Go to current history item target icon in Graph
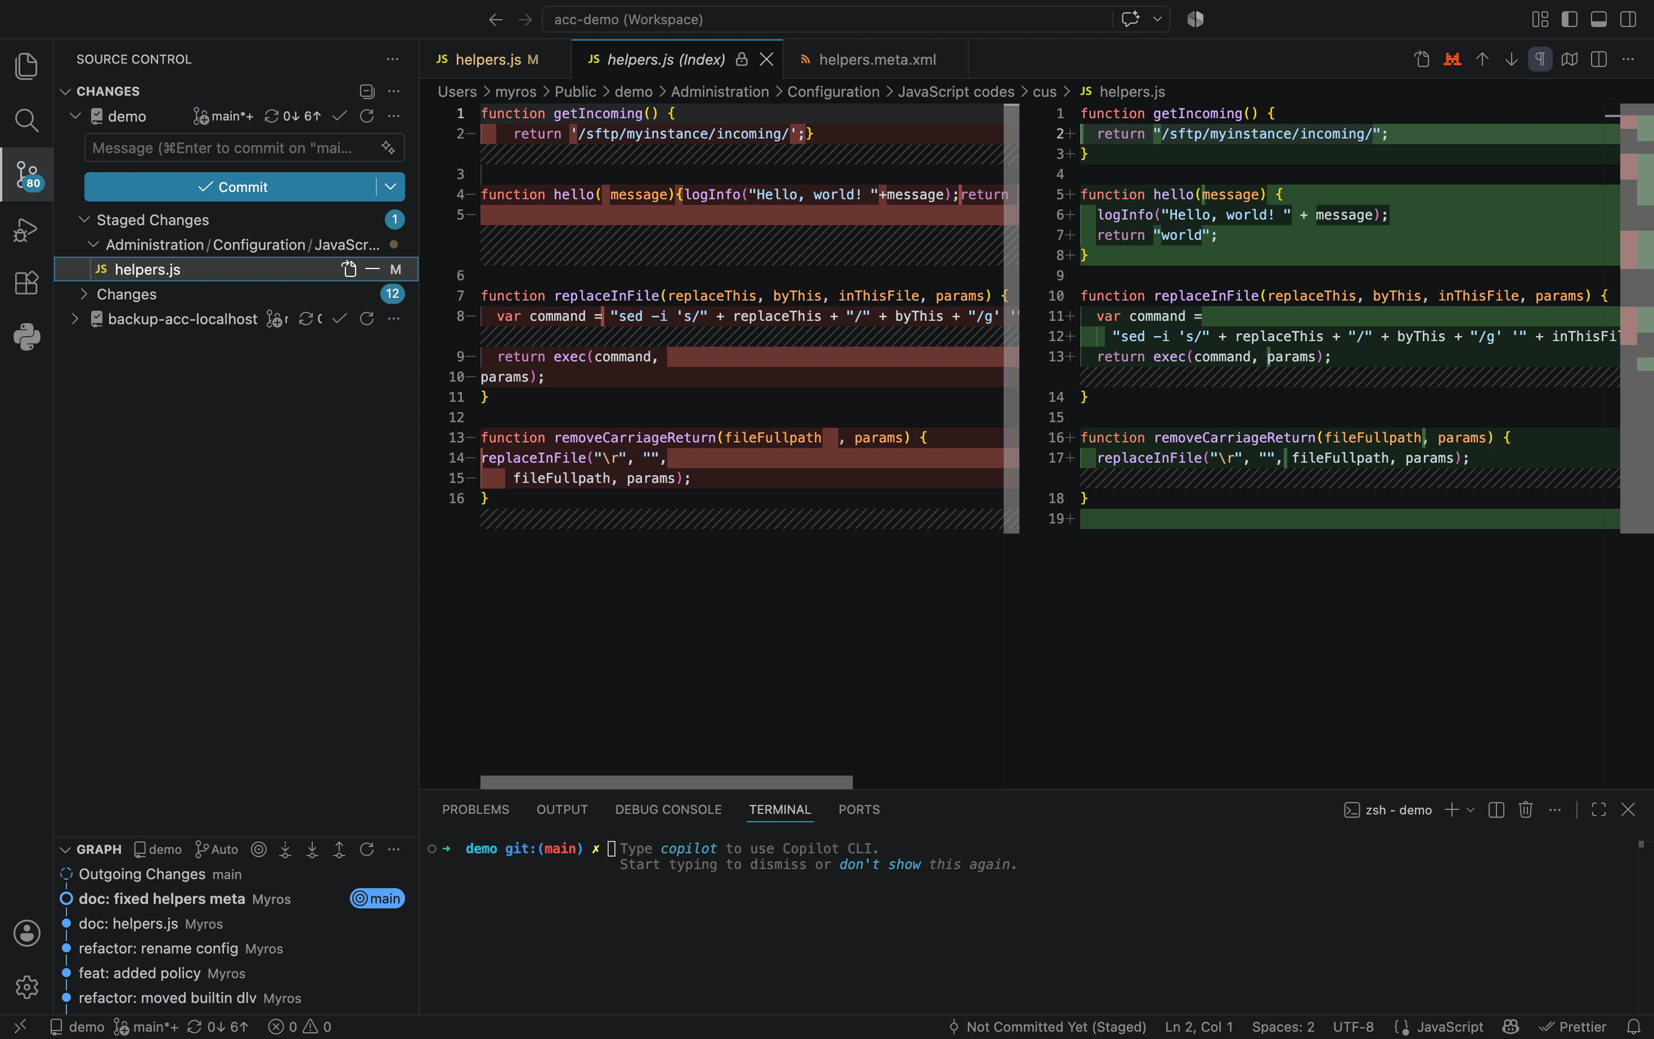 click(x=259, y=849)
